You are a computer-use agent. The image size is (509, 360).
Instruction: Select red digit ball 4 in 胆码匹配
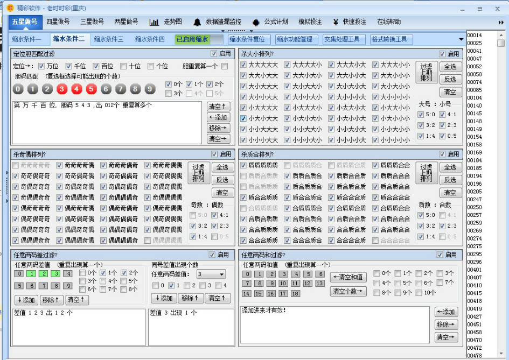click(76, 89)
